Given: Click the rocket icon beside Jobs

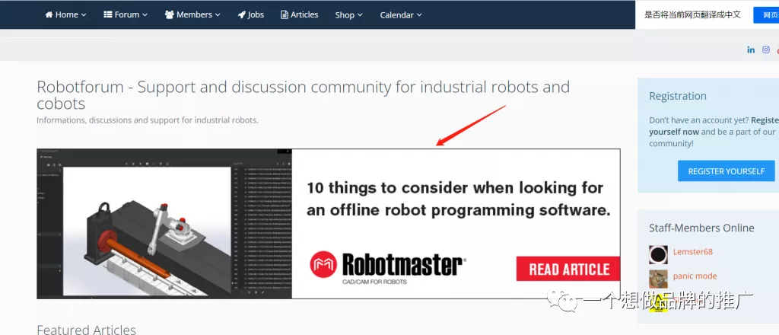Looking at the screenshot, I should (241, 14).
